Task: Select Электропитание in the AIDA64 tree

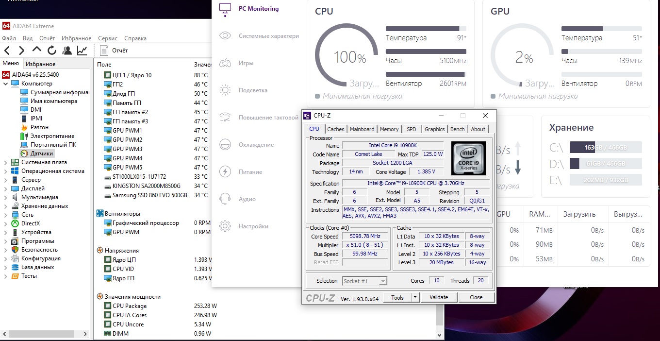Action: pyautogui.click(x=48, y=136)
